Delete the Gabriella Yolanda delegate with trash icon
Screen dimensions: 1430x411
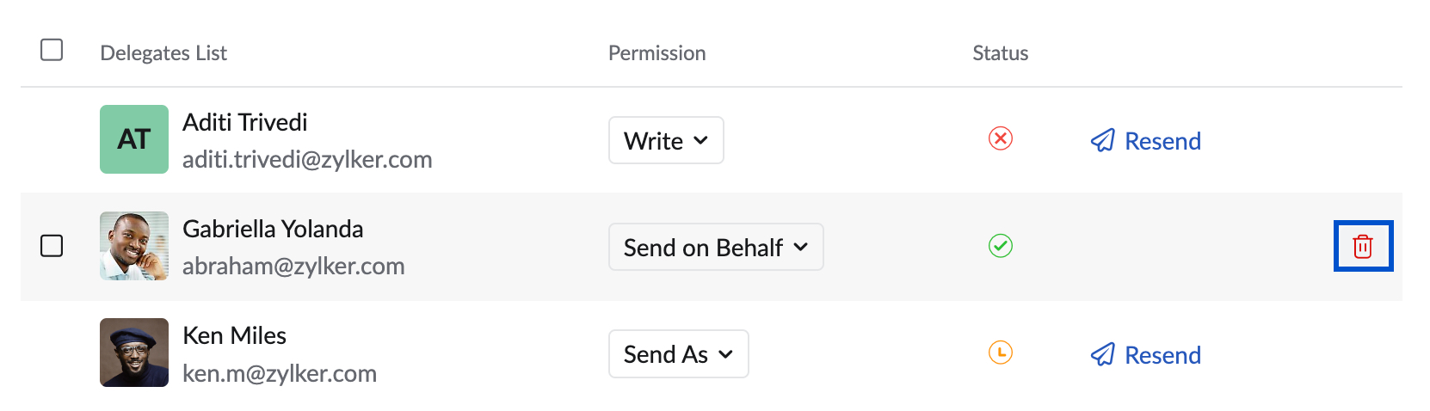click(1362, 247)
